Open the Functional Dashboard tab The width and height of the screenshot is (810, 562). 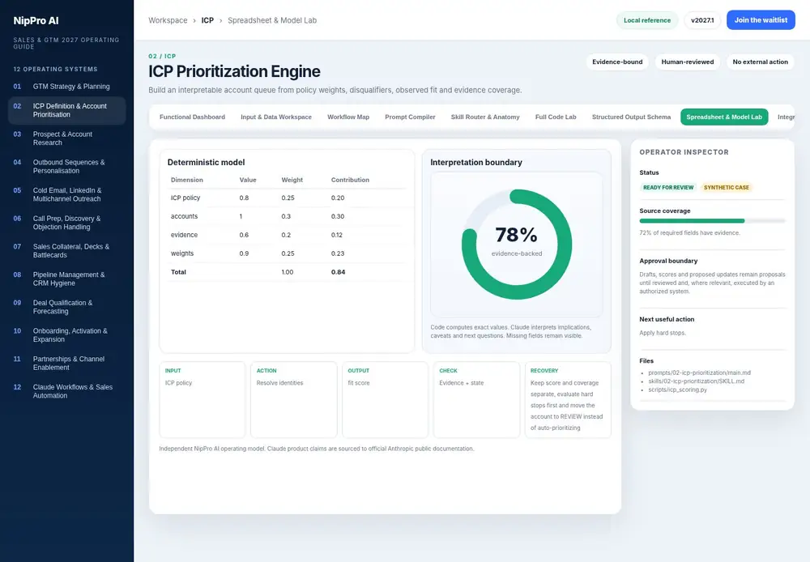pyautogui.click(x=192, y=117)
